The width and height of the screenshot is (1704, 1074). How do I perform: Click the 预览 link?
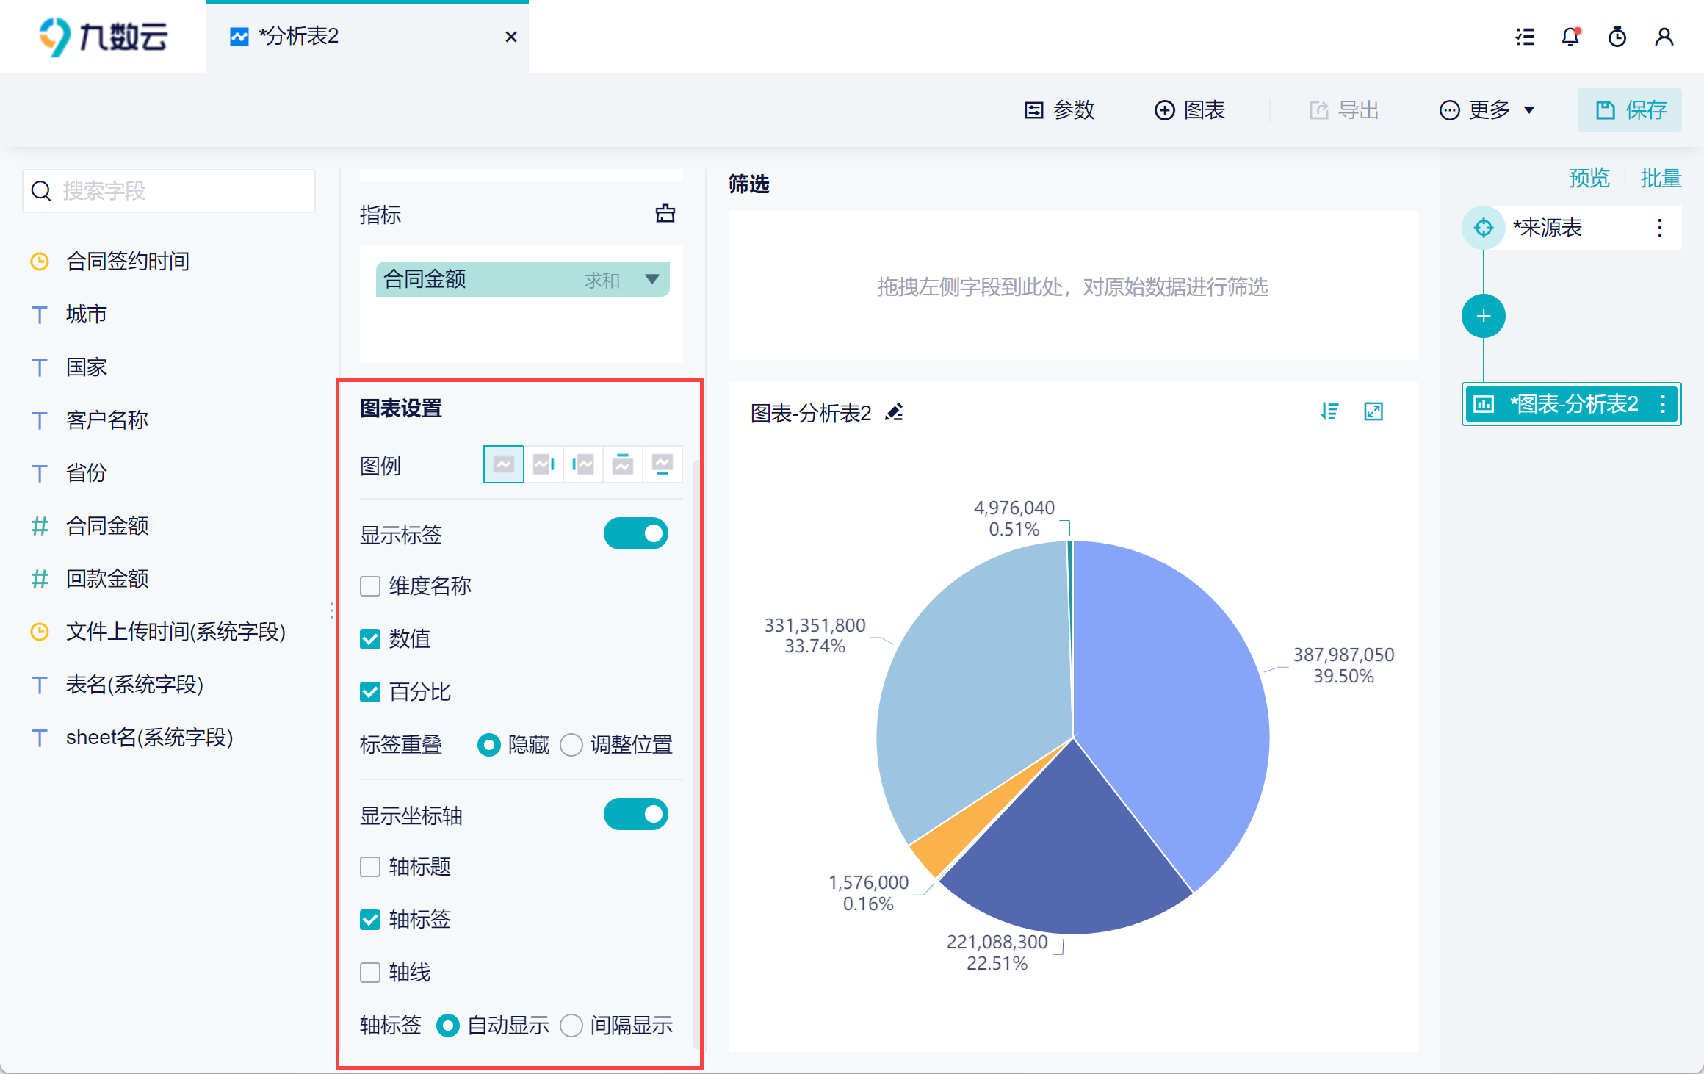tap(1589, 179)
